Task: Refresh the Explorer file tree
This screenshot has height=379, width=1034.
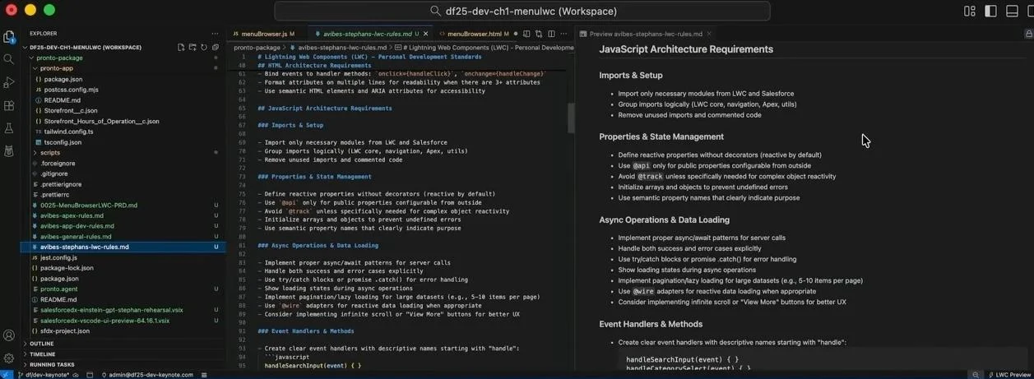Action: [x=204, y=47]
